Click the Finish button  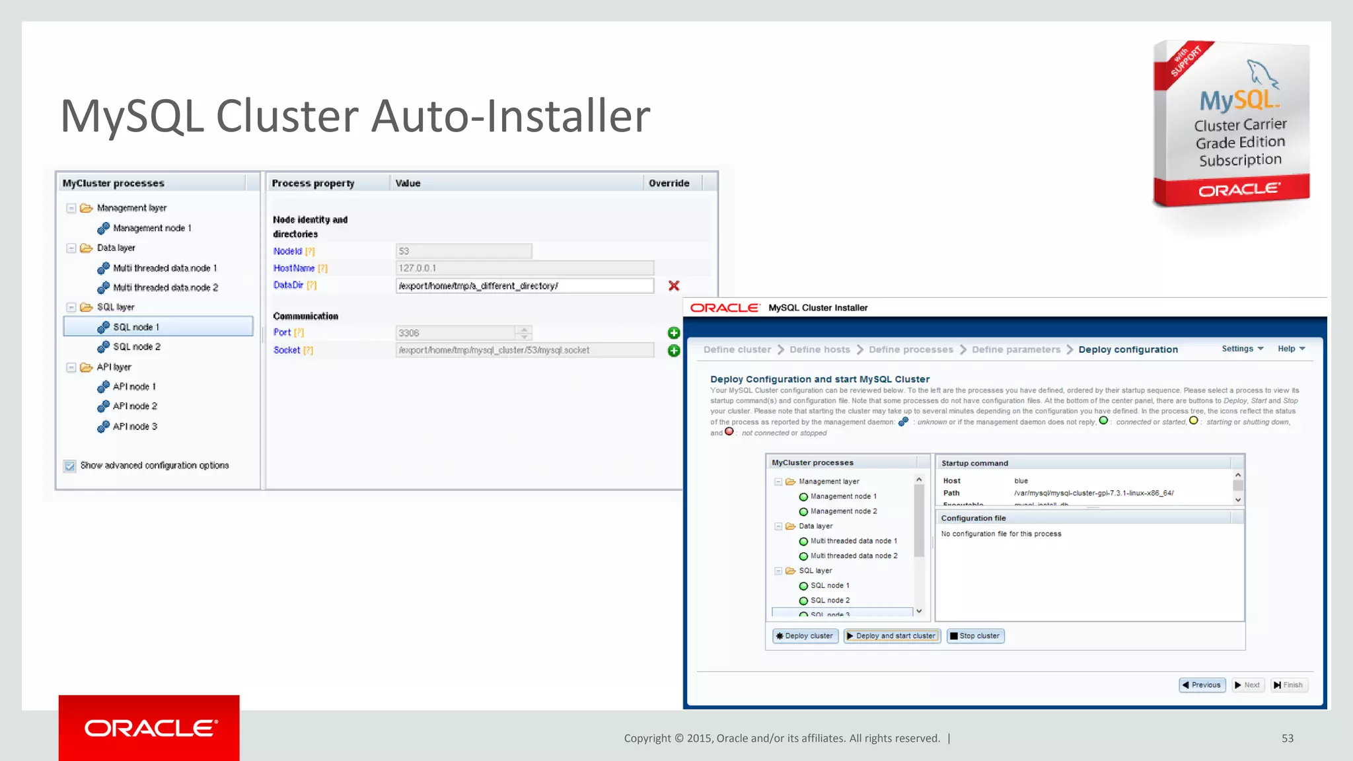1288,685
